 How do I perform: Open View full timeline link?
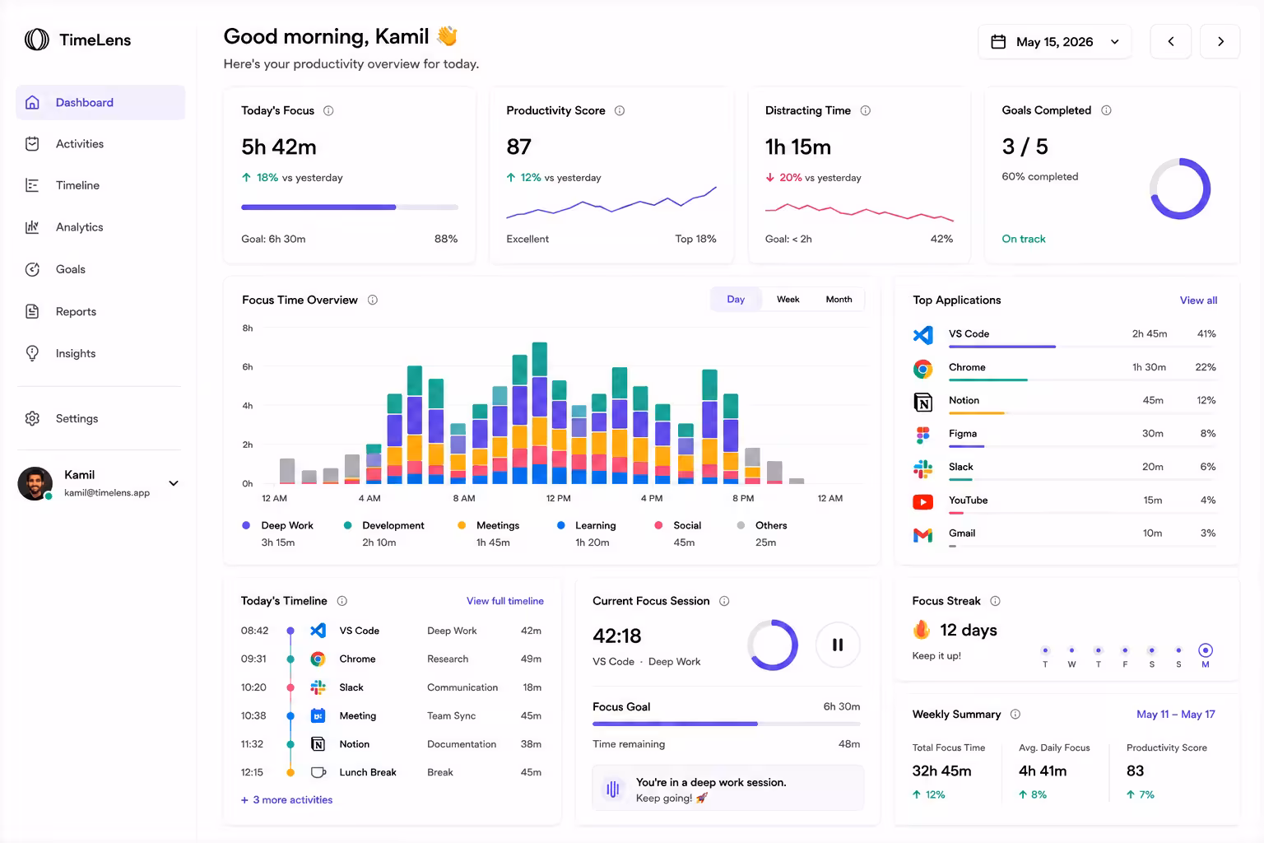505,601
